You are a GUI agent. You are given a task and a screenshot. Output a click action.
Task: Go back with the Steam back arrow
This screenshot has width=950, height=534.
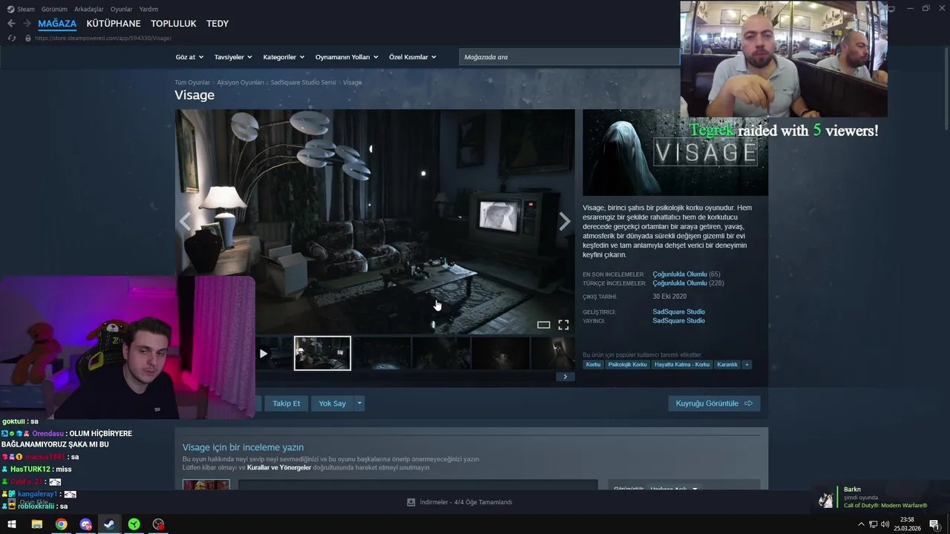point(11,24)
